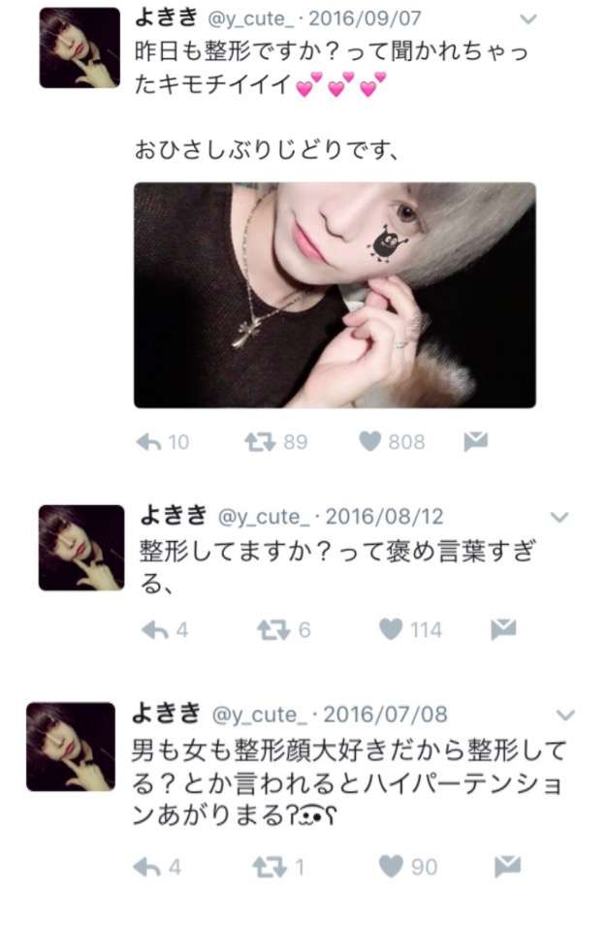Like the tweet with 90 likes

point(391,866)
